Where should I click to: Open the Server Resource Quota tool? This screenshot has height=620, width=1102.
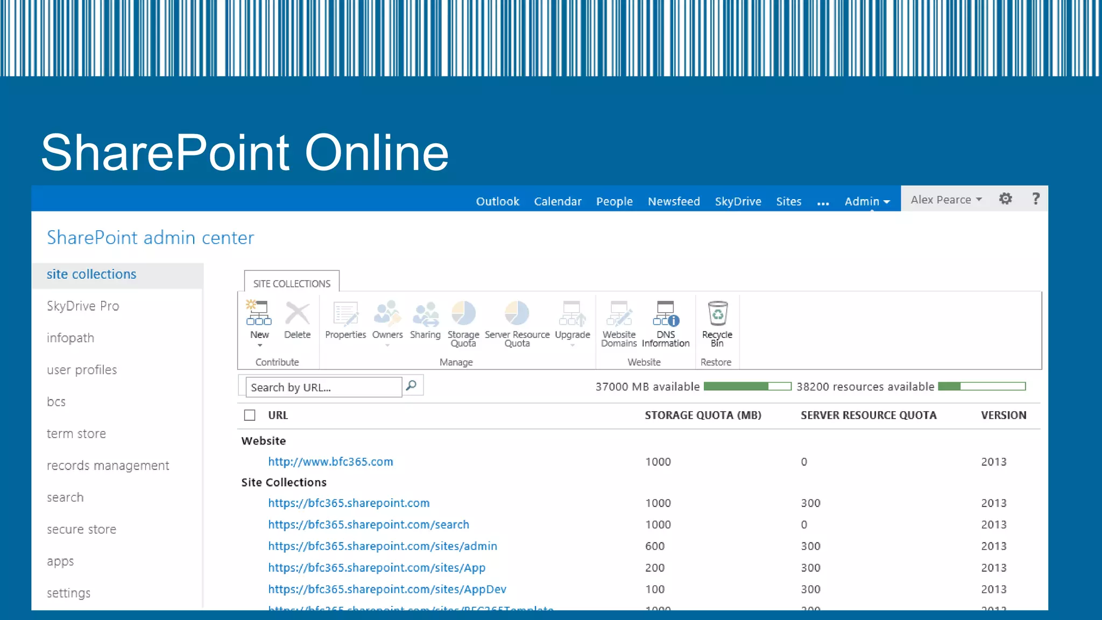(x=517, y=323)
